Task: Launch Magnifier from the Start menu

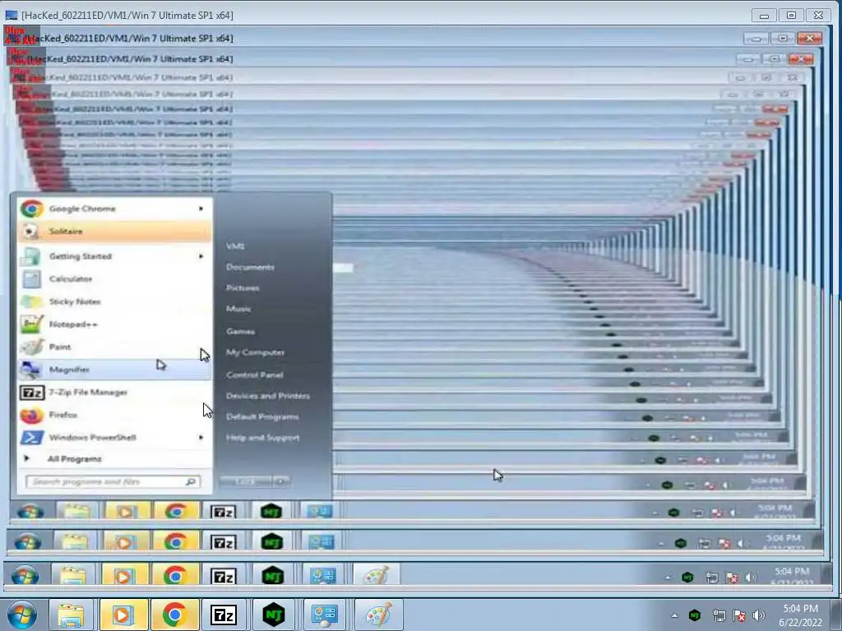Action: (114, 370)
